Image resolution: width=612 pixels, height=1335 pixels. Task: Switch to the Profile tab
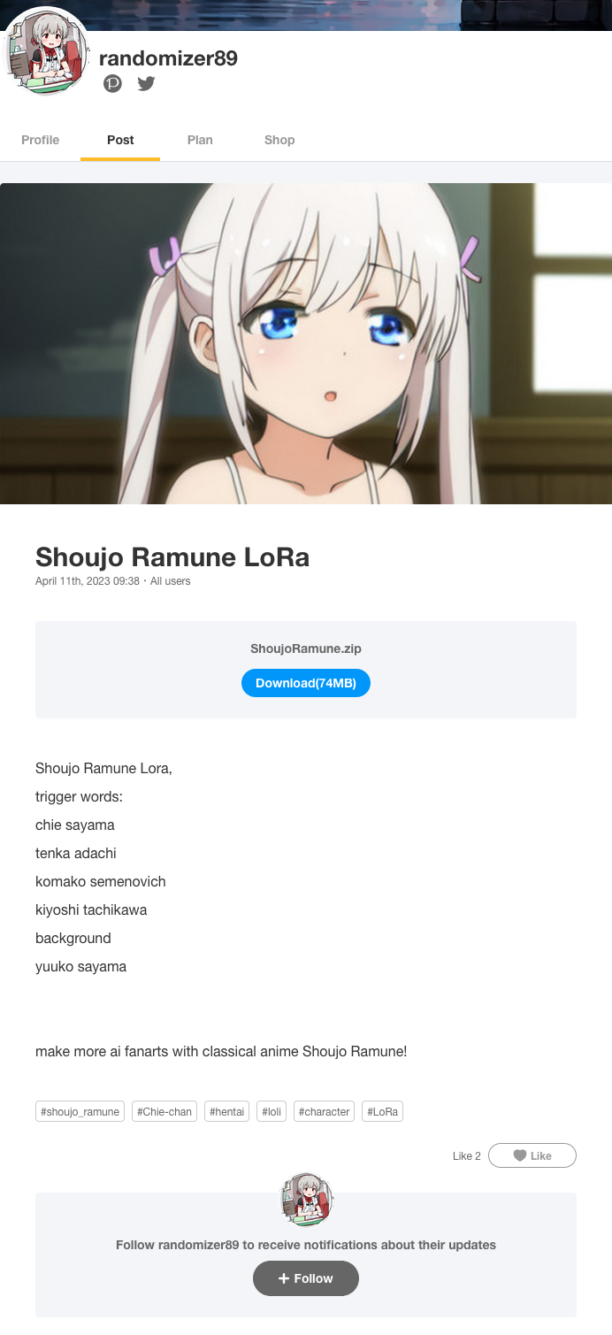41,140
